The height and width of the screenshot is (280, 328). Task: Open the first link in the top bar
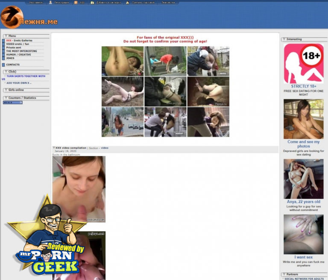coord(36,3)
